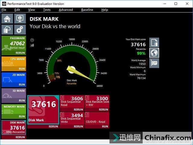Click the yellow gauge needle

(x=81, y=74)
